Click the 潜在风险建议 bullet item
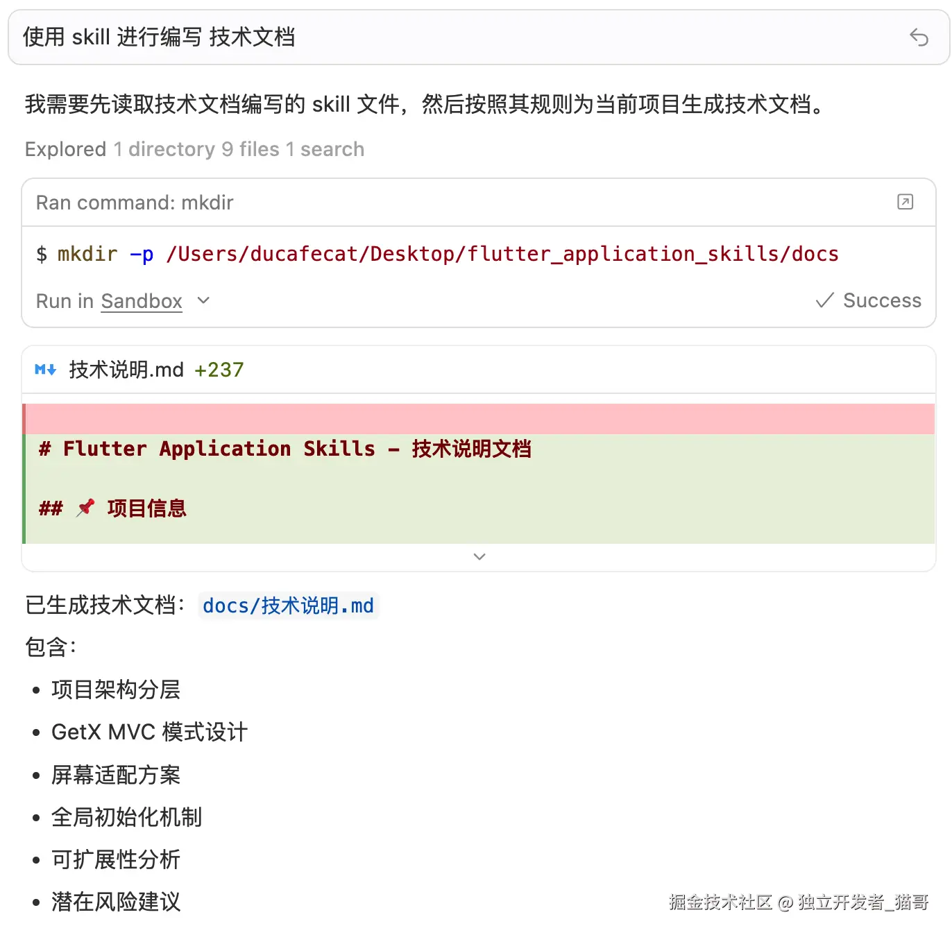The image size is (952, 935). coord(115,902)
